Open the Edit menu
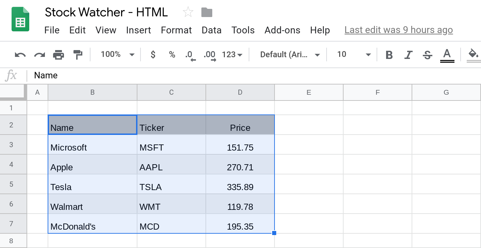Viewport: 481px width, 248px height. 78,30
